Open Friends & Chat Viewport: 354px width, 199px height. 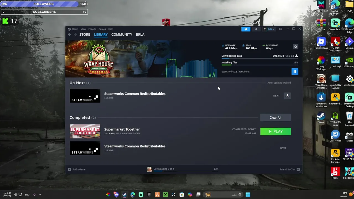290,169
